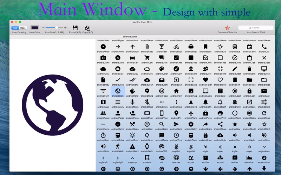Select the androidBook bookmark icon

[205, 47]
